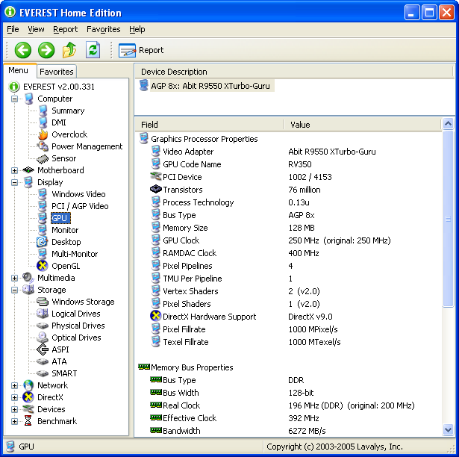Image resolution: width=459 pixels, height=457 pixels.
Task: Open the Help menu
Action: coord(137,29)
